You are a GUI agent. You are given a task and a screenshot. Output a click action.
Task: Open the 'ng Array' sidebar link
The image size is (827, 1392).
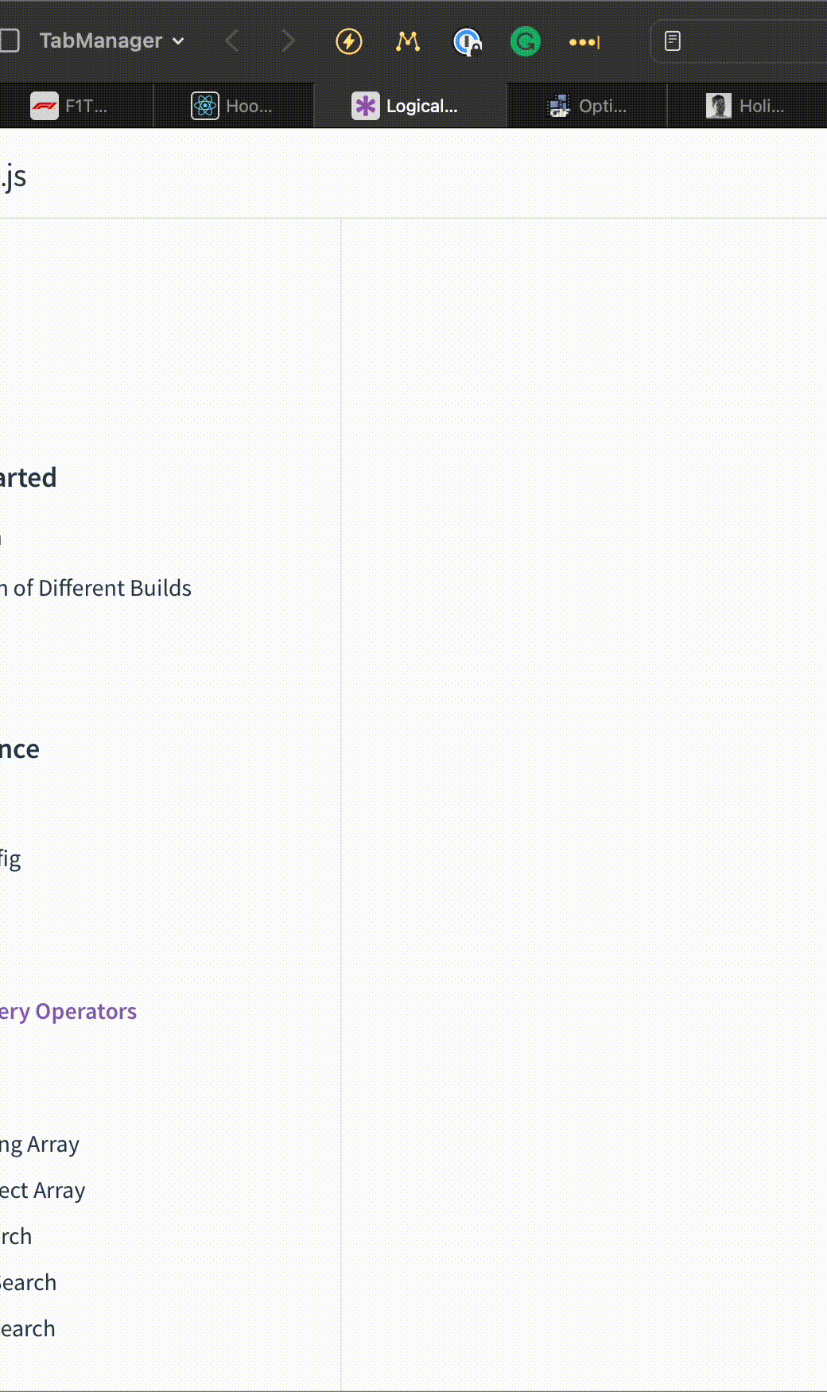point(40,1145)
